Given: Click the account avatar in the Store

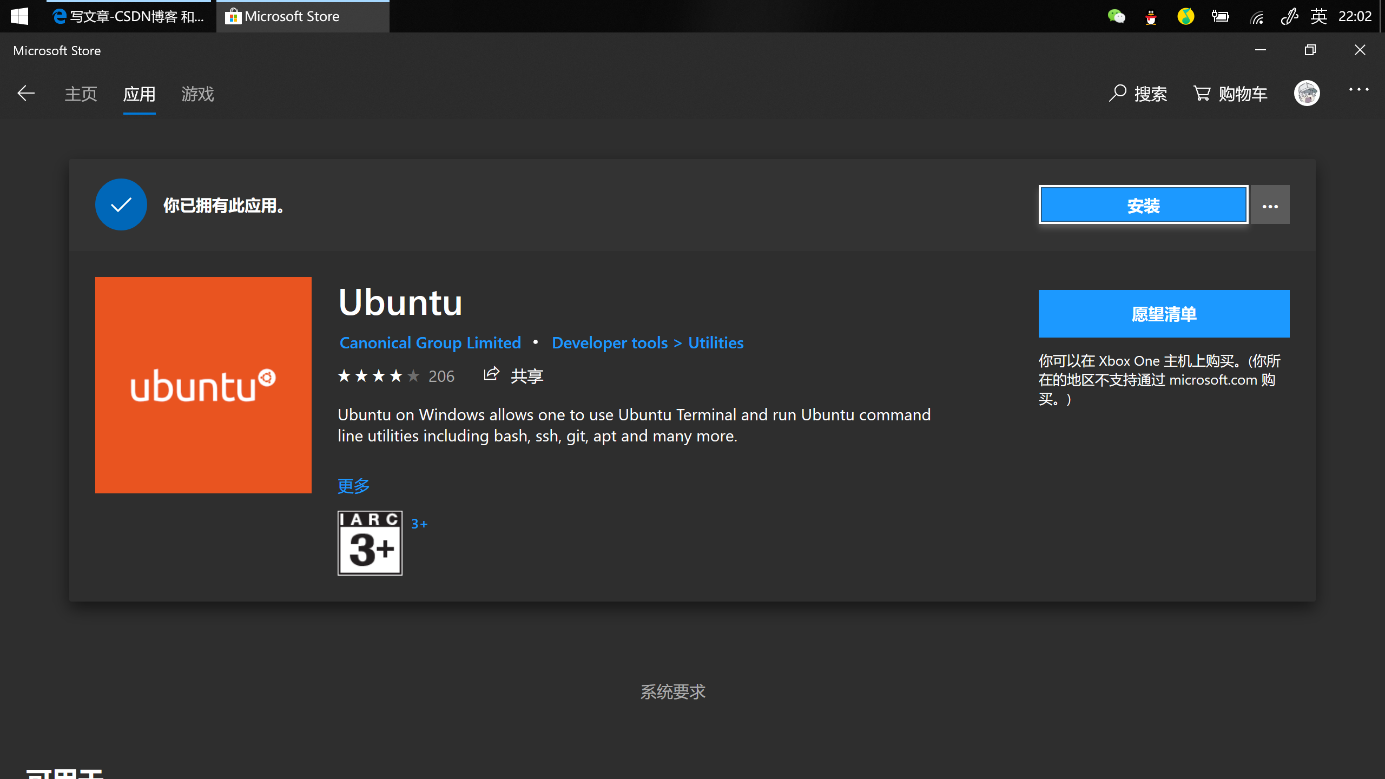Looking at the screenshot, I should (x=1308, y=93).
